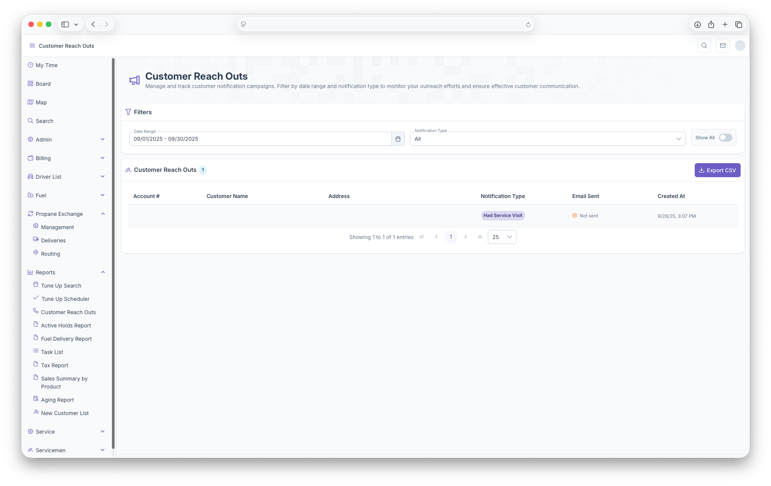The image size is (771, 486).
Task: Open the calendar date picker icon
Action: (x=398, y=139)
